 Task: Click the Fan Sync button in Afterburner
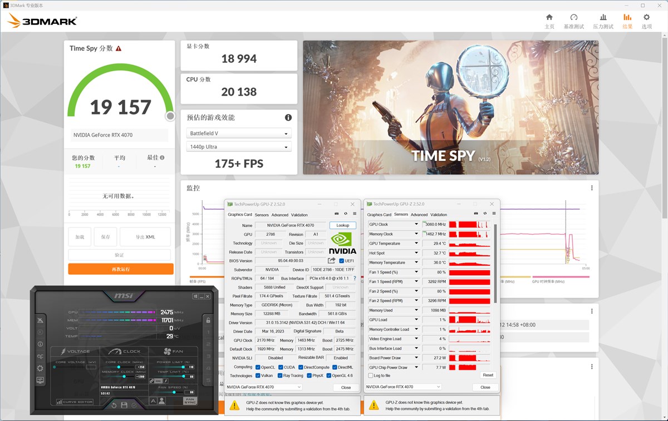[190, 400]
